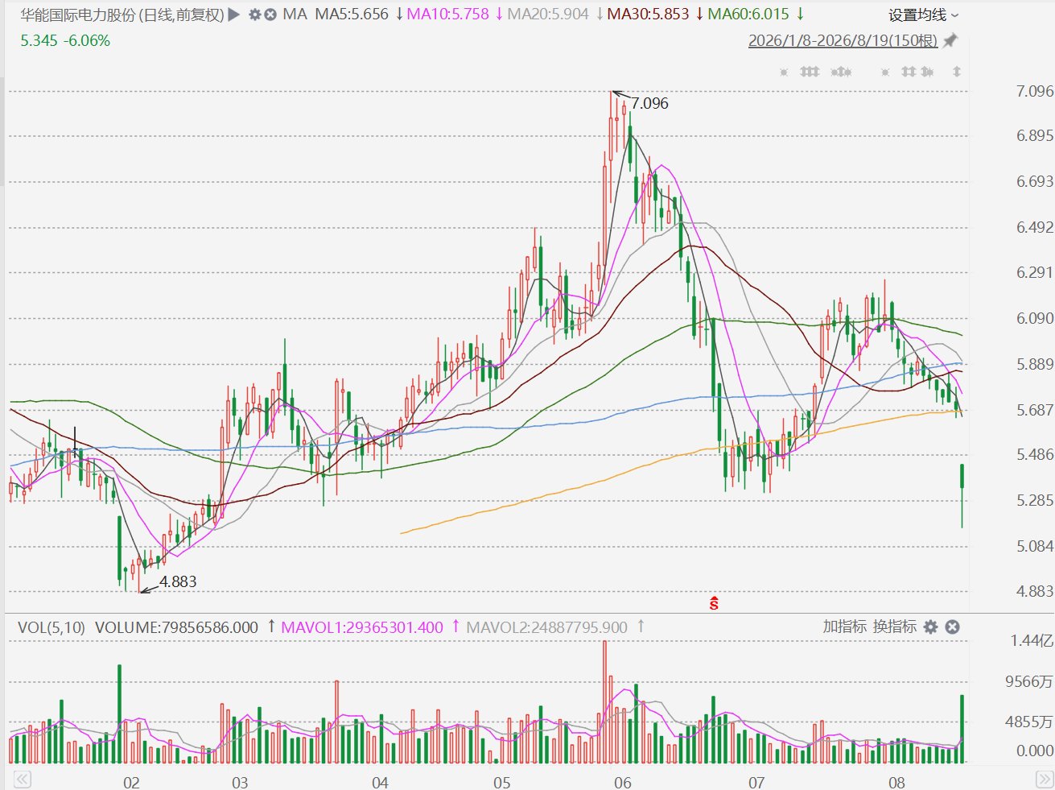The width and height of the screenshot is (1055, 790).
Task: Jump left with the double-chevron arrow
Action: (x=22, y=779)
